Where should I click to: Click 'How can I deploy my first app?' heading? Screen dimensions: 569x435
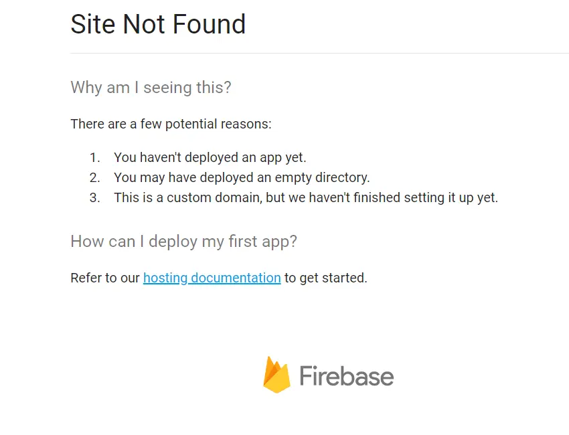(183, 242)
